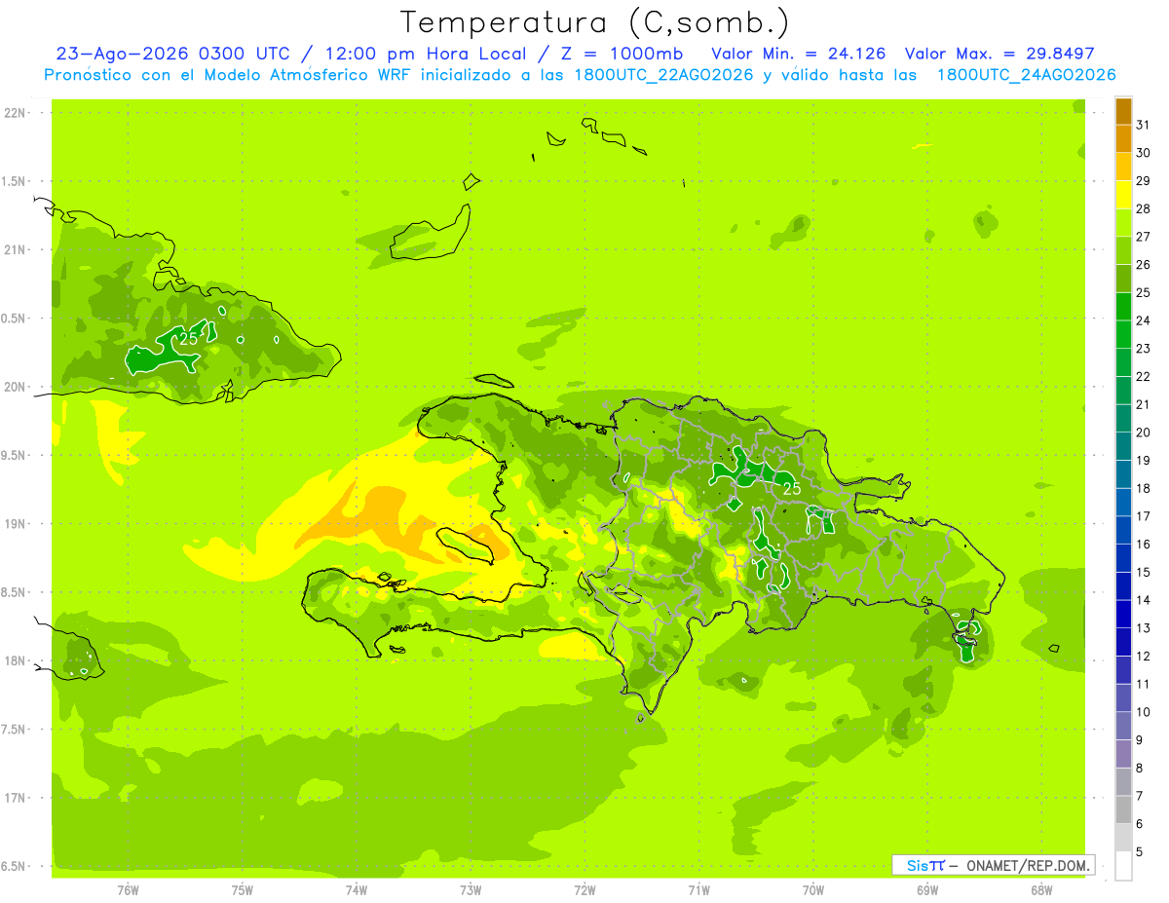The height and width of the screenshot is (903, 1169).
Task: Click the legend value '31'
Action: click(x=1143, y=125)
